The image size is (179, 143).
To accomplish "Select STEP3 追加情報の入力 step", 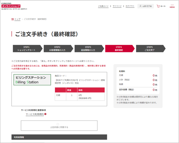I will [89, 49].
